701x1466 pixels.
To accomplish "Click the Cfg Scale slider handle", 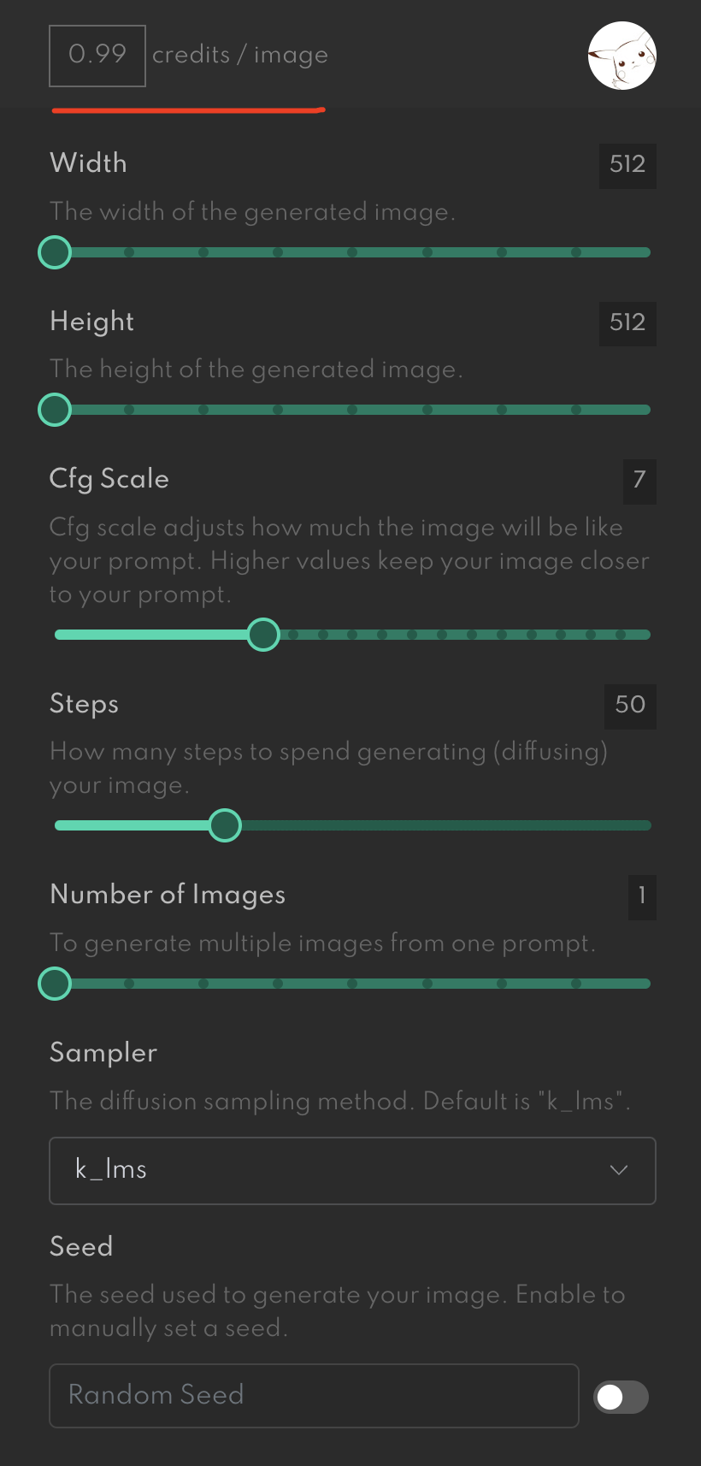I will [263, 635].
